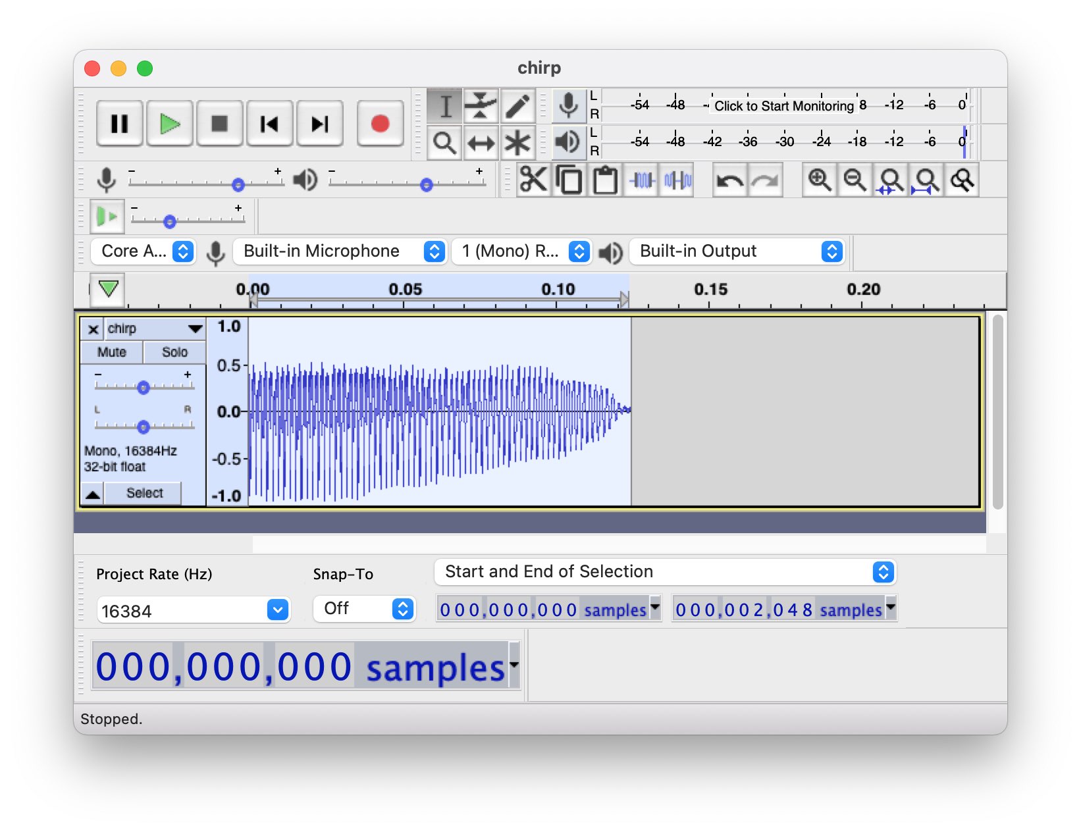
Task: Mute the chirp track
Action: click(111, 352)
